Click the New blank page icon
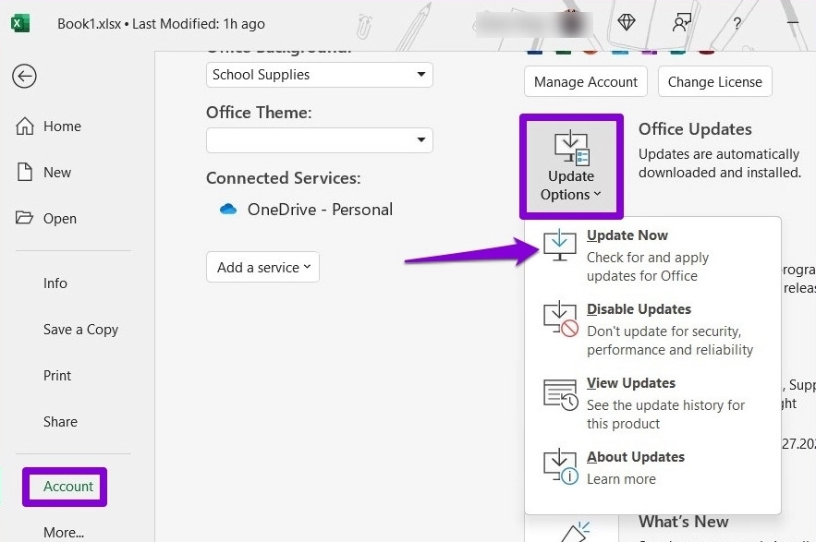The height and width of the screenshot is (542, 816). [x=24, y=172]
